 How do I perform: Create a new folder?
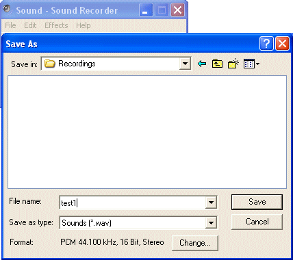pos(233,64)
